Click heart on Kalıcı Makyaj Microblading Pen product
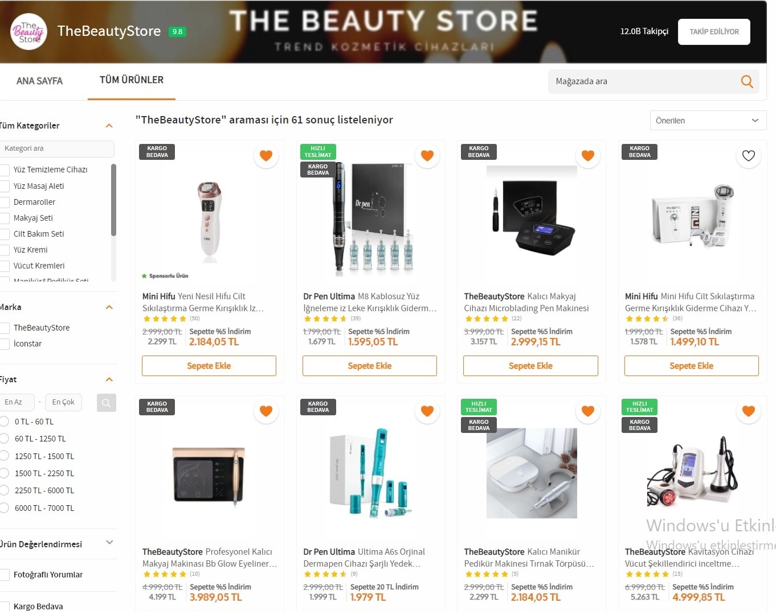This screenshot has width=776, height=611. [588, 155]
